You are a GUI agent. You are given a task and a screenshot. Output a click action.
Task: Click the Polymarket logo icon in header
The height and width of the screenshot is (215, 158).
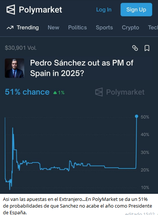pos(11,10)
